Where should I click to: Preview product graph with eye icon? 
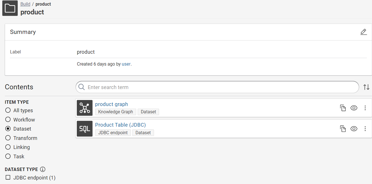[354, 108]
